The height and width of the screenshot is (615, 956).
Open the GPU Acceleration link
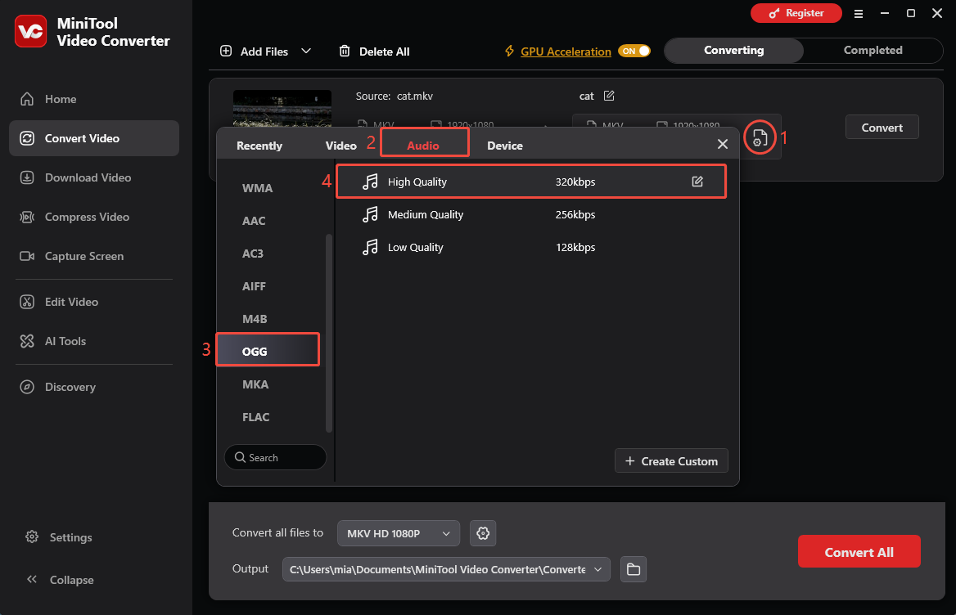[x=566, y=52]
